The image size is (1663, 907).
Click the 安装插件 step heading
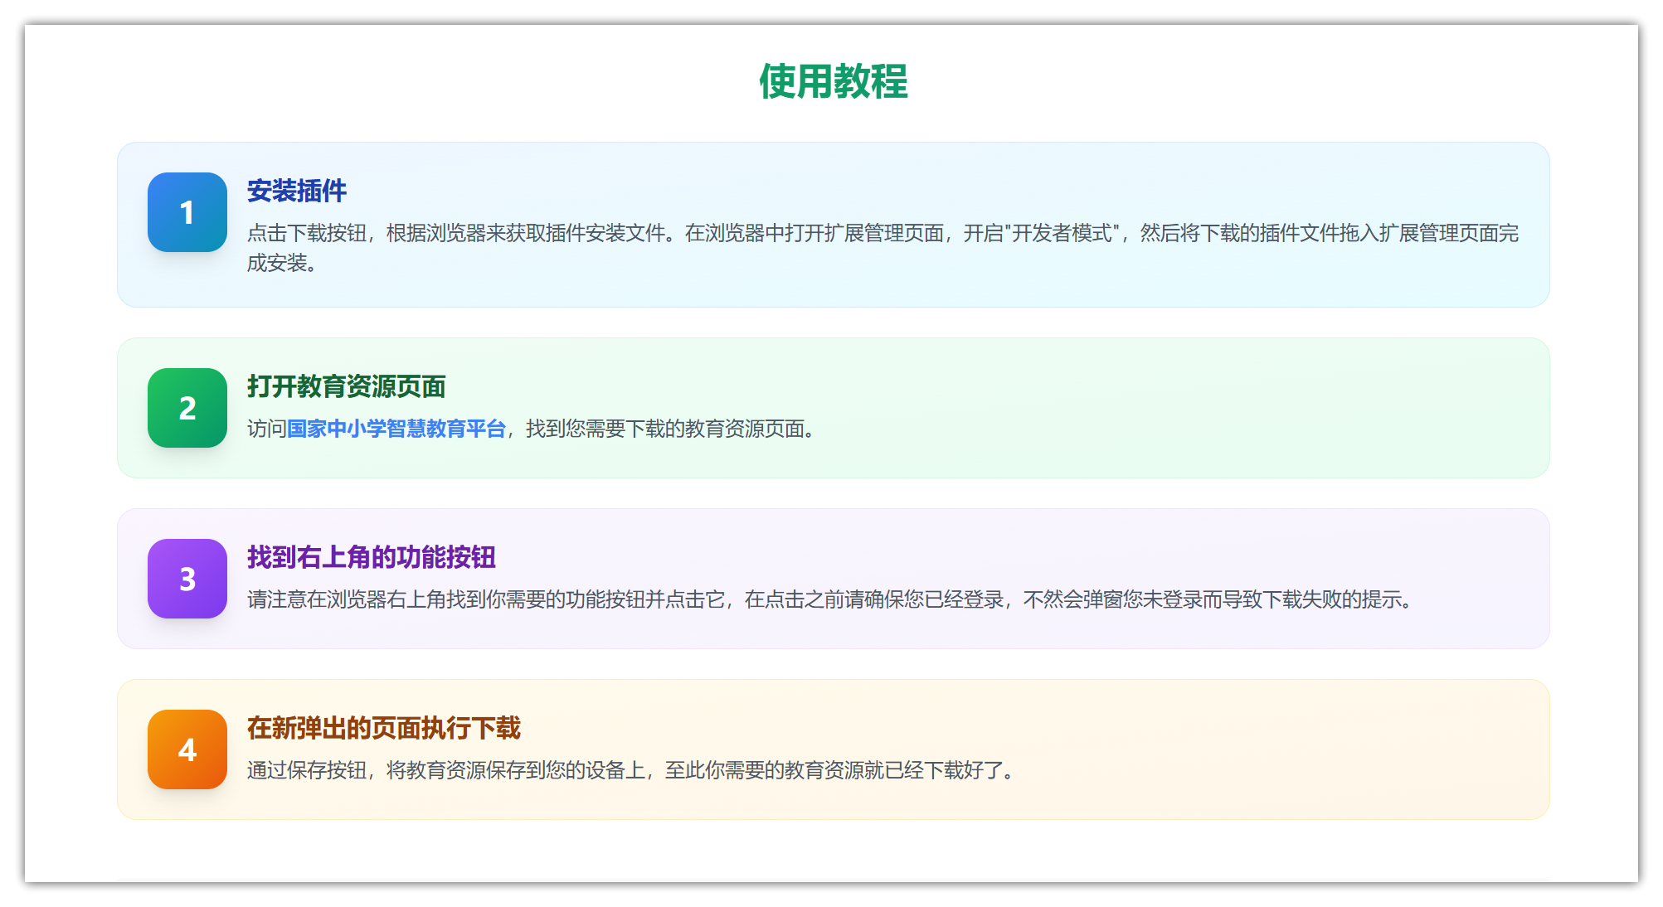click(x=296, y=191)
